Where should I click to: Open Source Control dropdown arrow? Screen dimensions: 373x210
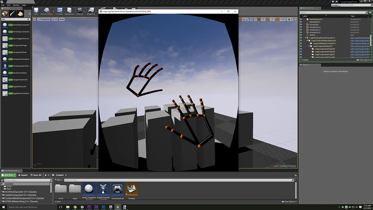click(x=53, y=11)
